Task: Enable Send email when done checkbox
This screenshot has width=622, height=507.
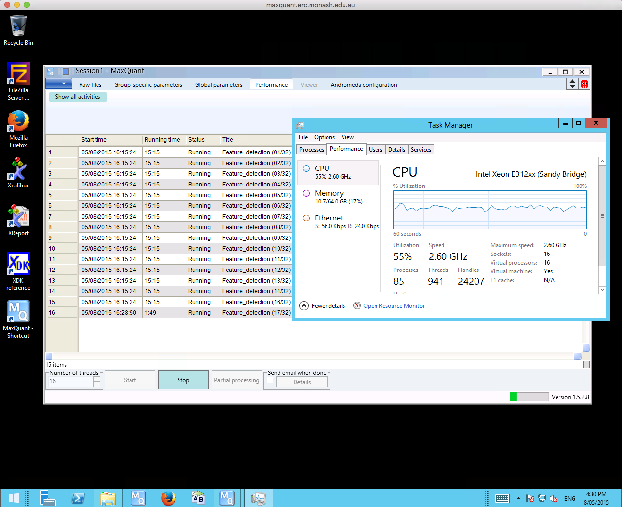Action: (x=270, y=380)
